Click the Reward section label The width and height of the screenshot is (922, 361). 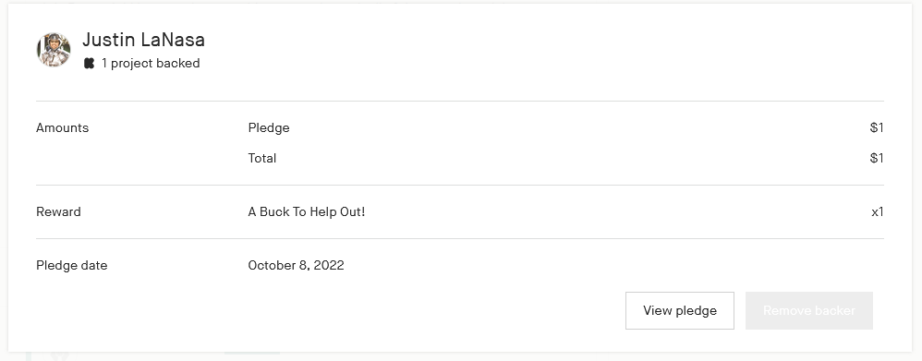59,211
